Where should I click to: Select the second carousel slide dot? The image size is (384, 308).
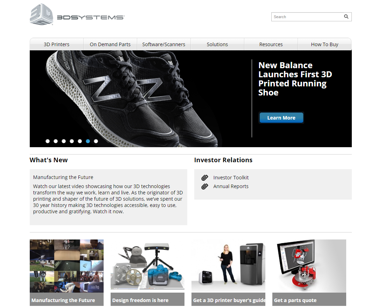[x=56, y=141]
